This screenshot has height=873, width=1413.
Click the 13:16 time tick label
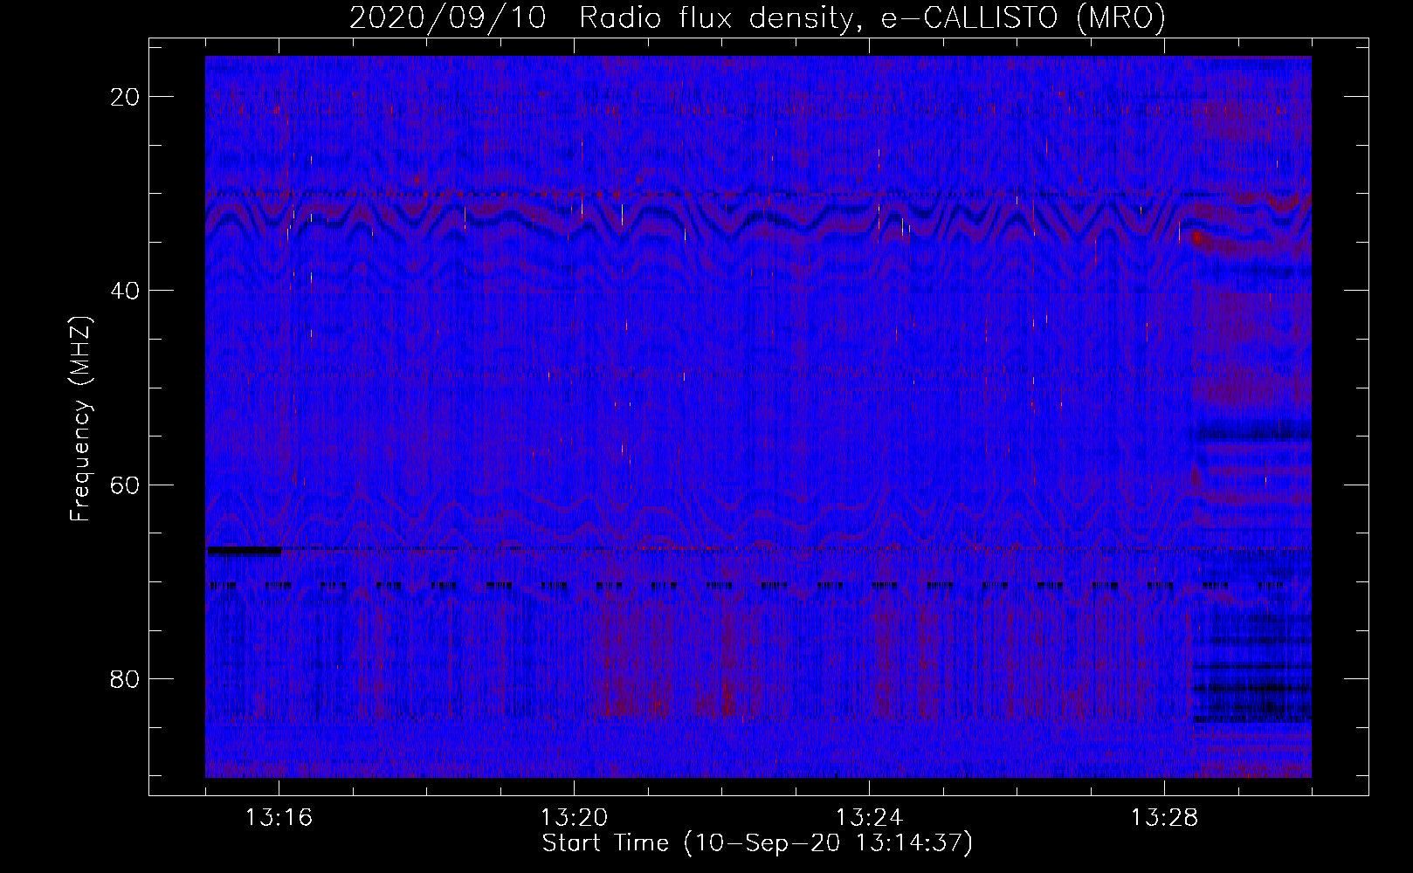click(279, 818)
